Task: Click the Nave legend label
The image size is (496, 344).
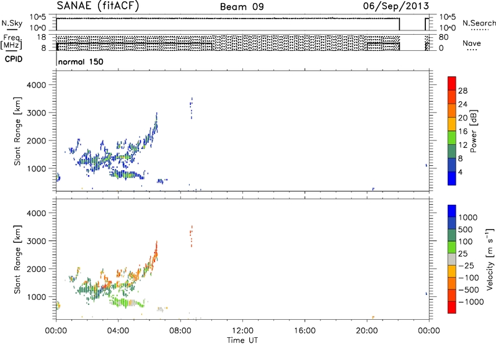Action: (472, 43)
